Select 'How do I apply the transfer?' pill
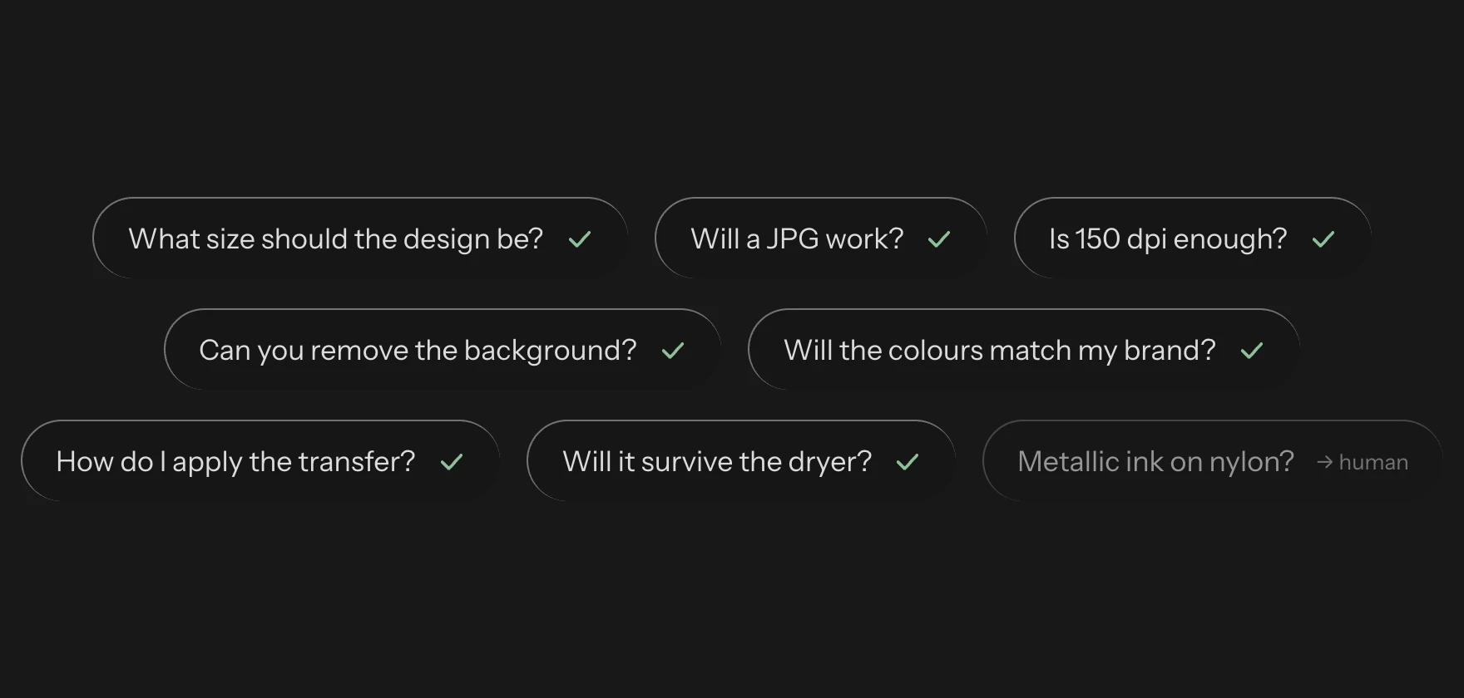The image size is (1464, 698). tap(260, 461)
